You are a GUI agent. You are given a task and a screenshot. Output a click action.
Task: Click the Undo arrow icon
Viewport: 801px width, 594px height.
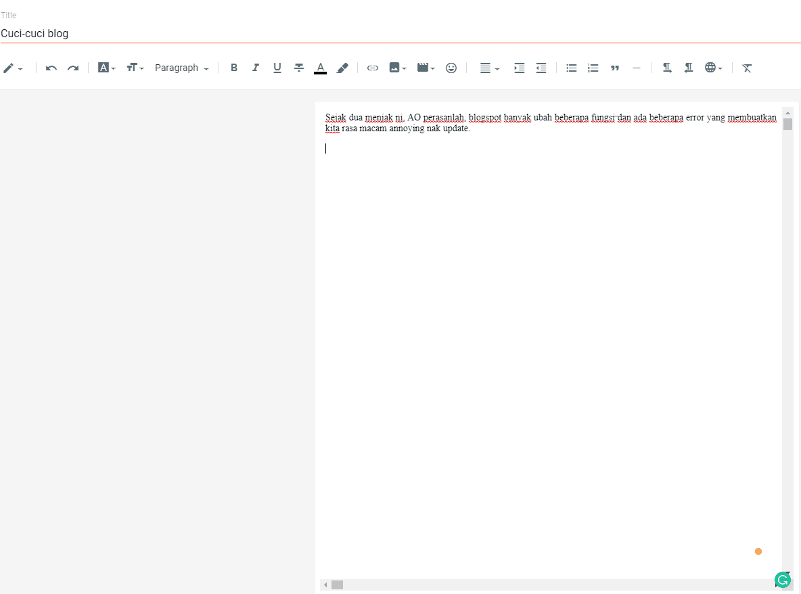click(51, 68)
